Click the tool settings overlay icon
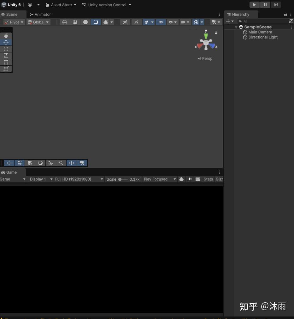 (x=20, y=163)
